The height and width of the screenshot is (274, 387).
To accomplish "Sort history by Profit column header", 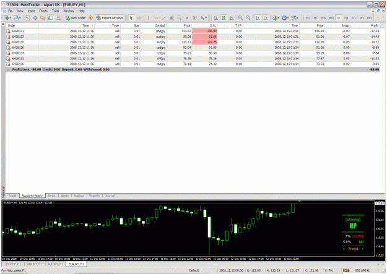I will click(x=365, y=25).
